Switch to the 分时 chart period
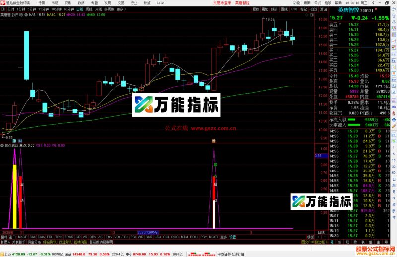397x257 pixels. [10, 9]
